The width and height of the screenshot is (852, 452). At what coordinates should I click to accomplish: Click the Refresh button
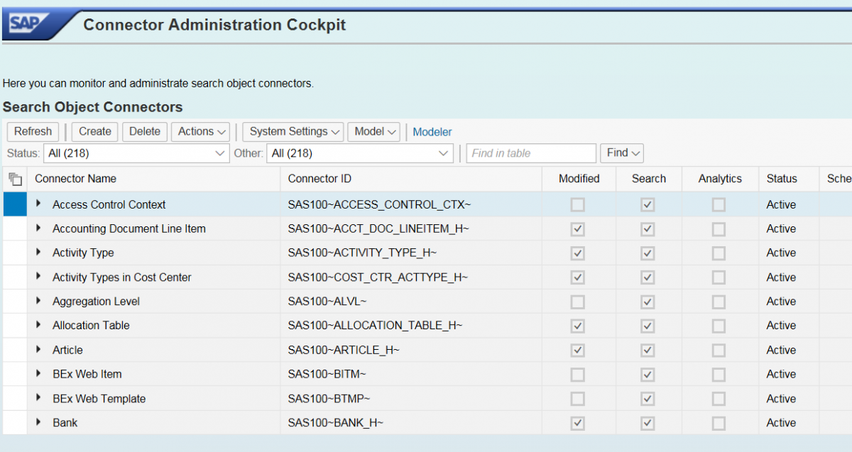(x=32, y=131)
